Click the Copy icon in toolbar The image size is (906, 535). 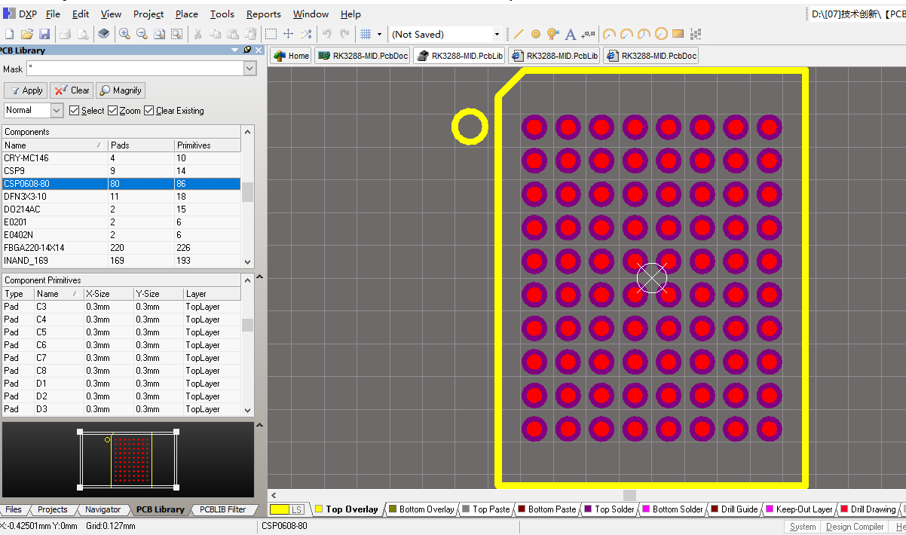point(215,34)
